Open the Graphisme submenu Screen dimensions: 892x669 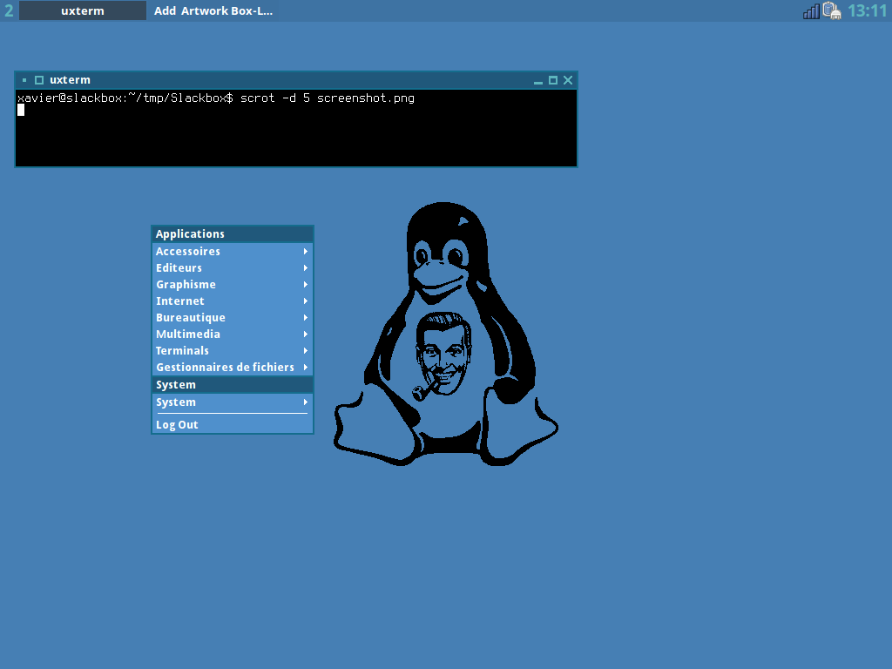(232, 284)
